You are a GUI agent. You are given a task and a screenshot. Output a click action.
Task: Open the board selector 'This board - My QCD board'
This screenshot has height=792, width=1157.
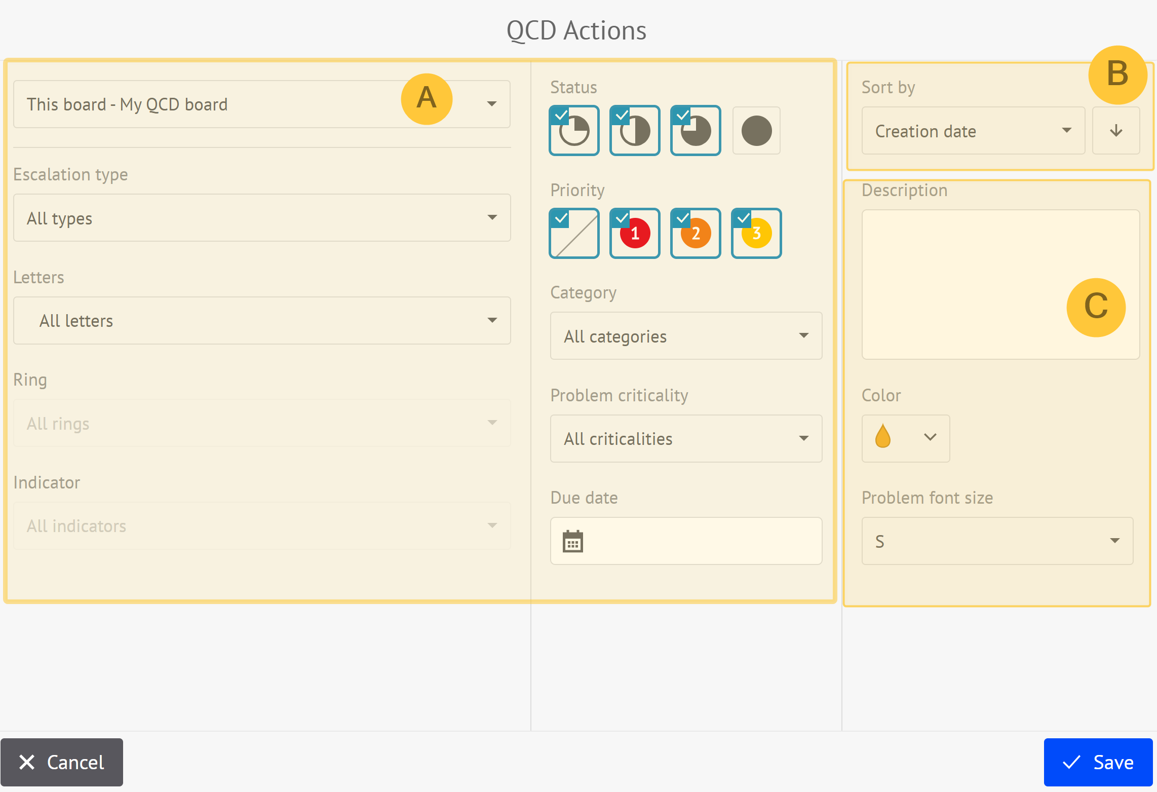click(x=262, y=104)
